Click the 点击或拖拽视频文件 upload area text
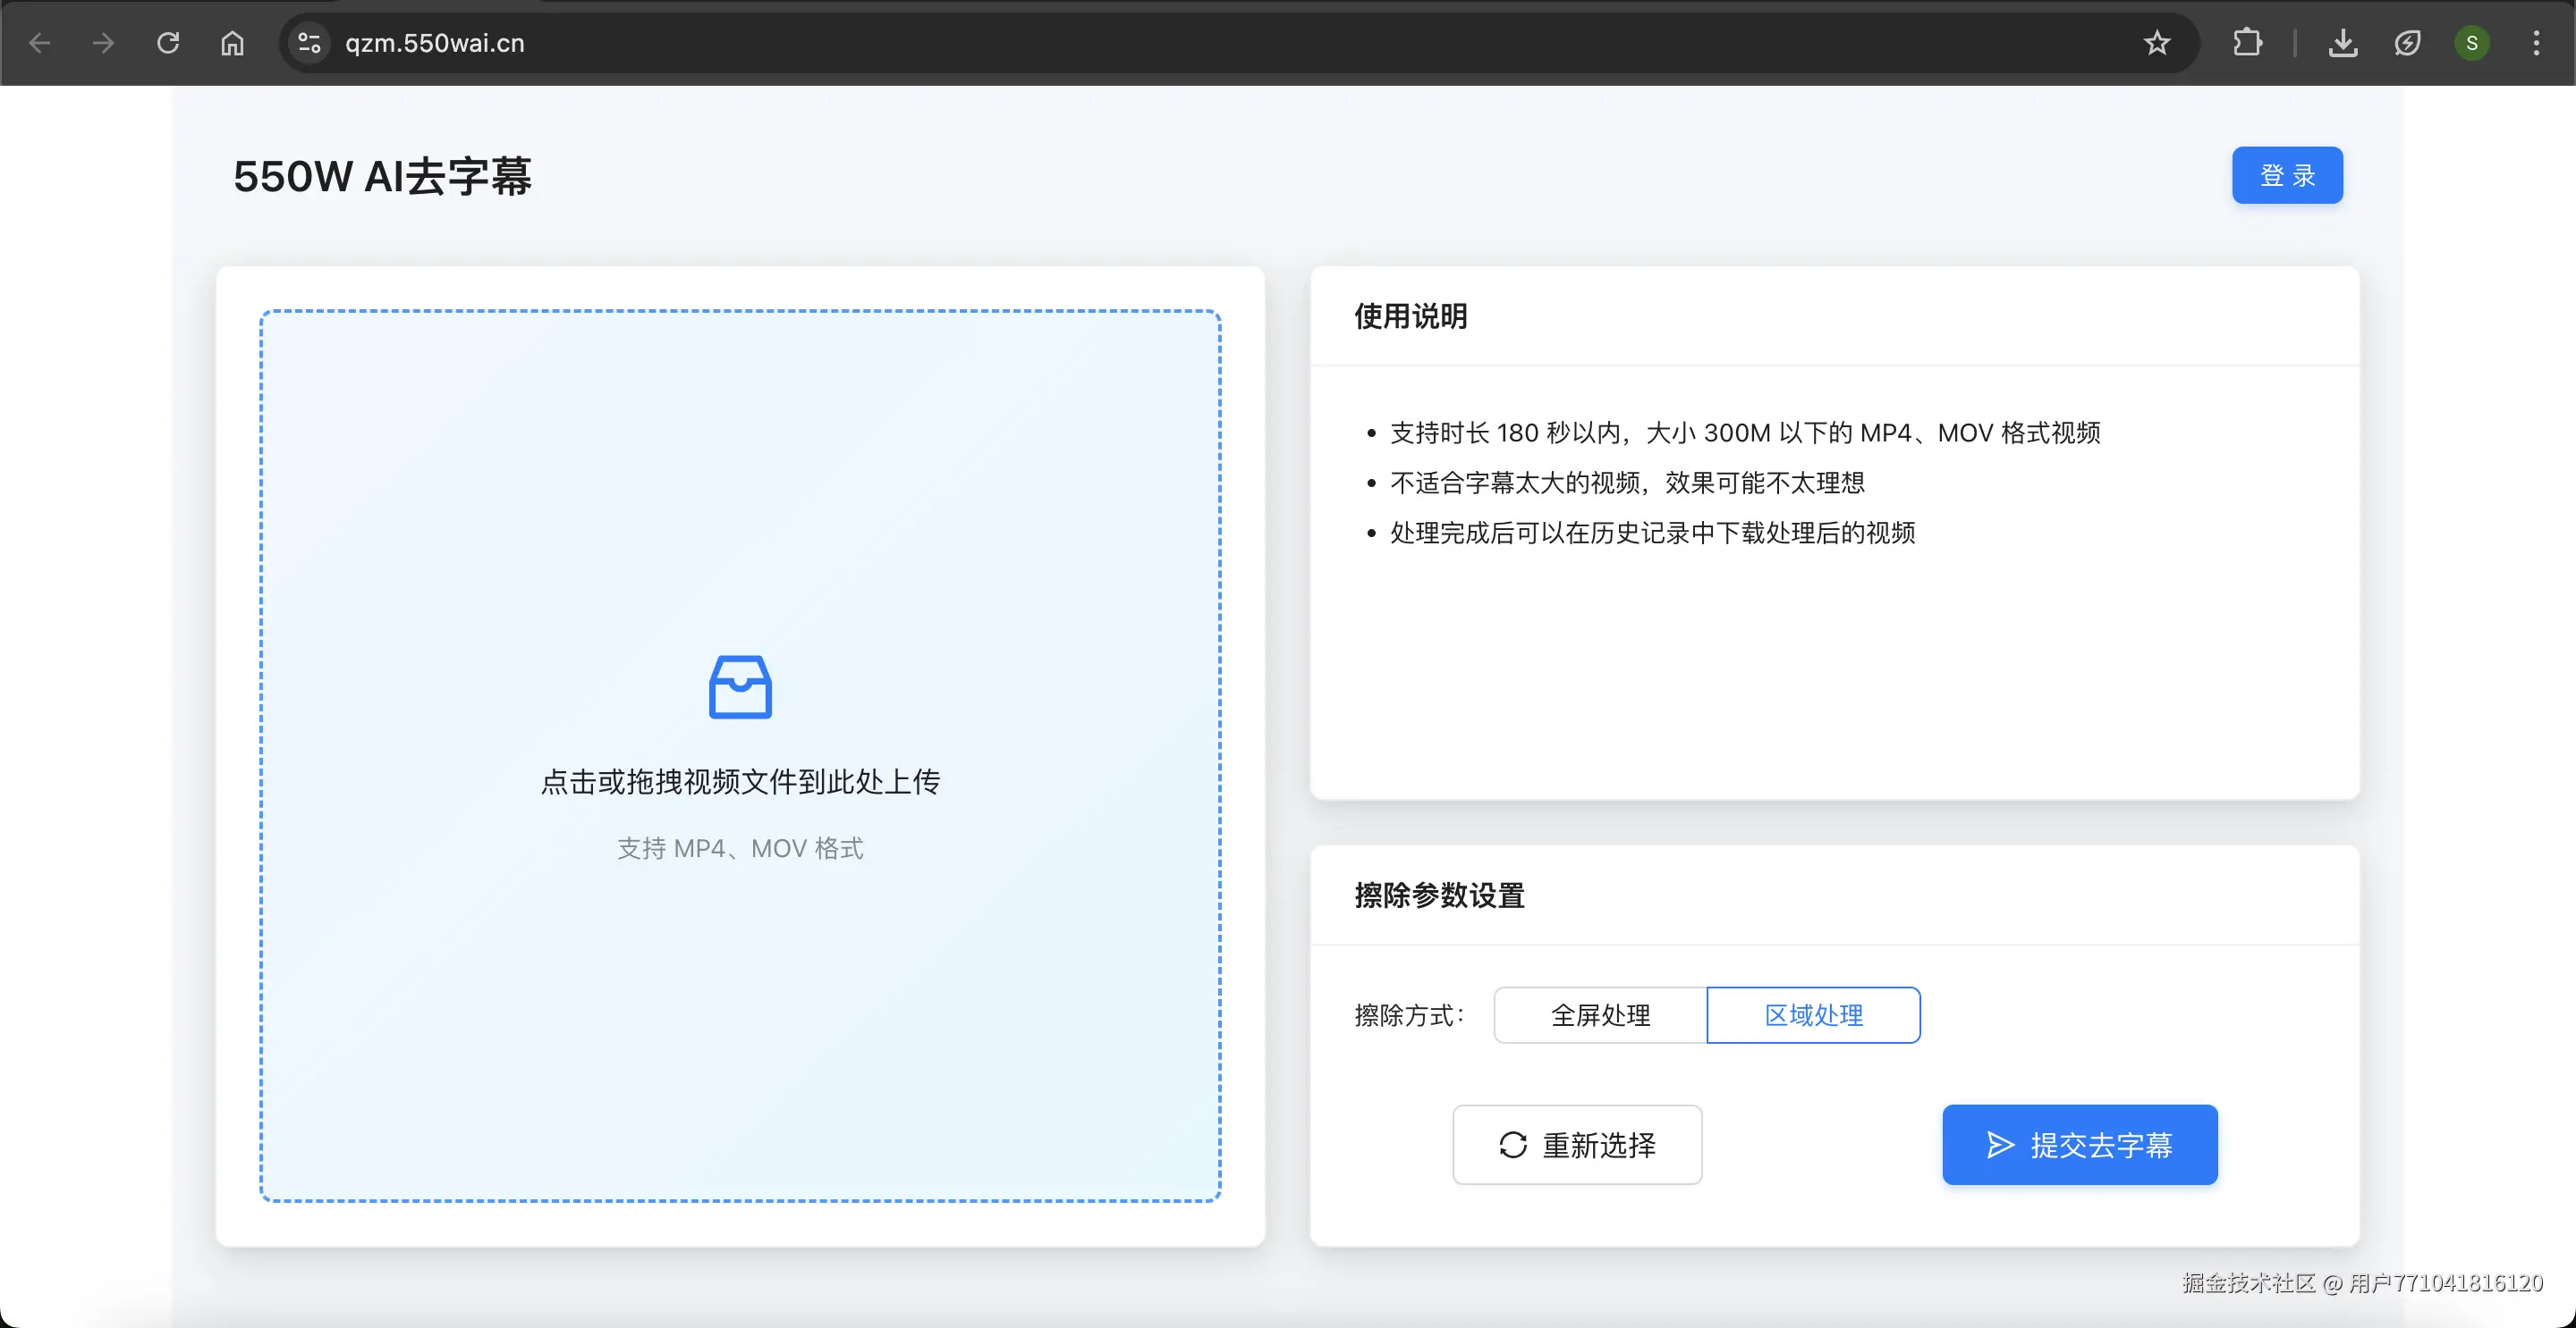 pyautogui.click(x=740, y=781)
